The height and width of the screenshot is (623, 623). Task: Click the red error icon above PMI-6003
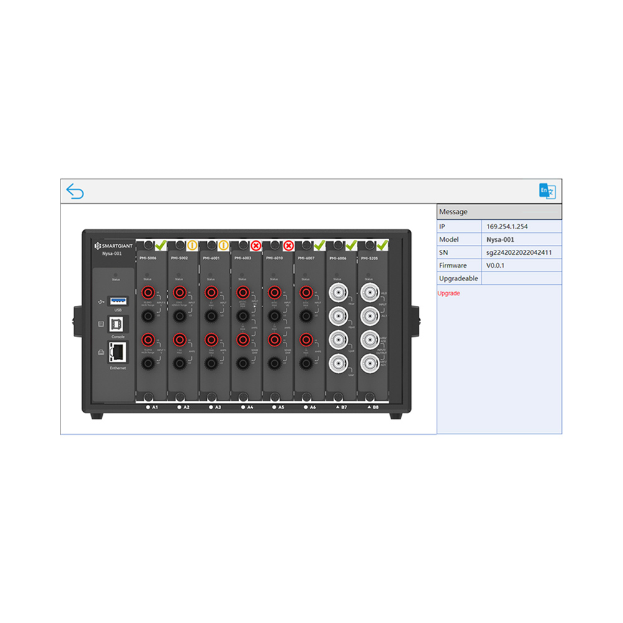(255, 245)
